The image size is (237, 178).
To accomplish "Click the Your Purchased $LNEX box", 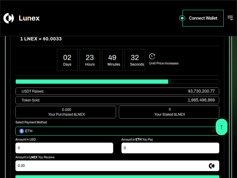I will pyautogui.click(x=66, y=112).
